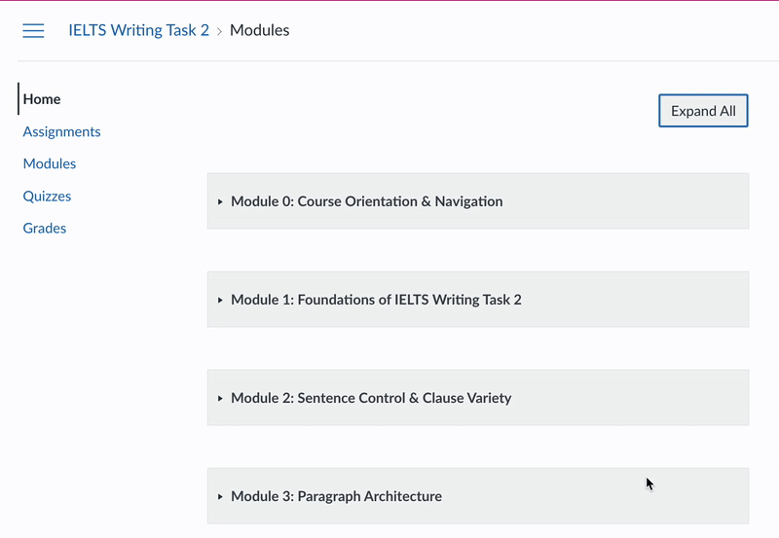The height and width of the screenshot is (538, 779).
Task: Select the Module 1: Foundations of IELTS title
Action: 376,300
